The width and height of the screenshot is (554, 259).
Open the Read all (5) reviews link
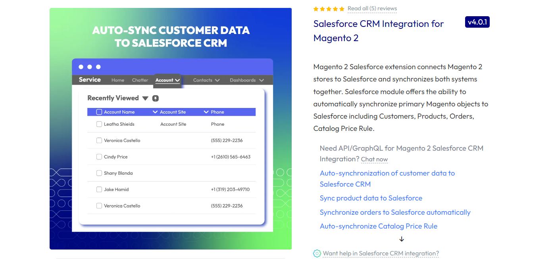tap(372, 8)
